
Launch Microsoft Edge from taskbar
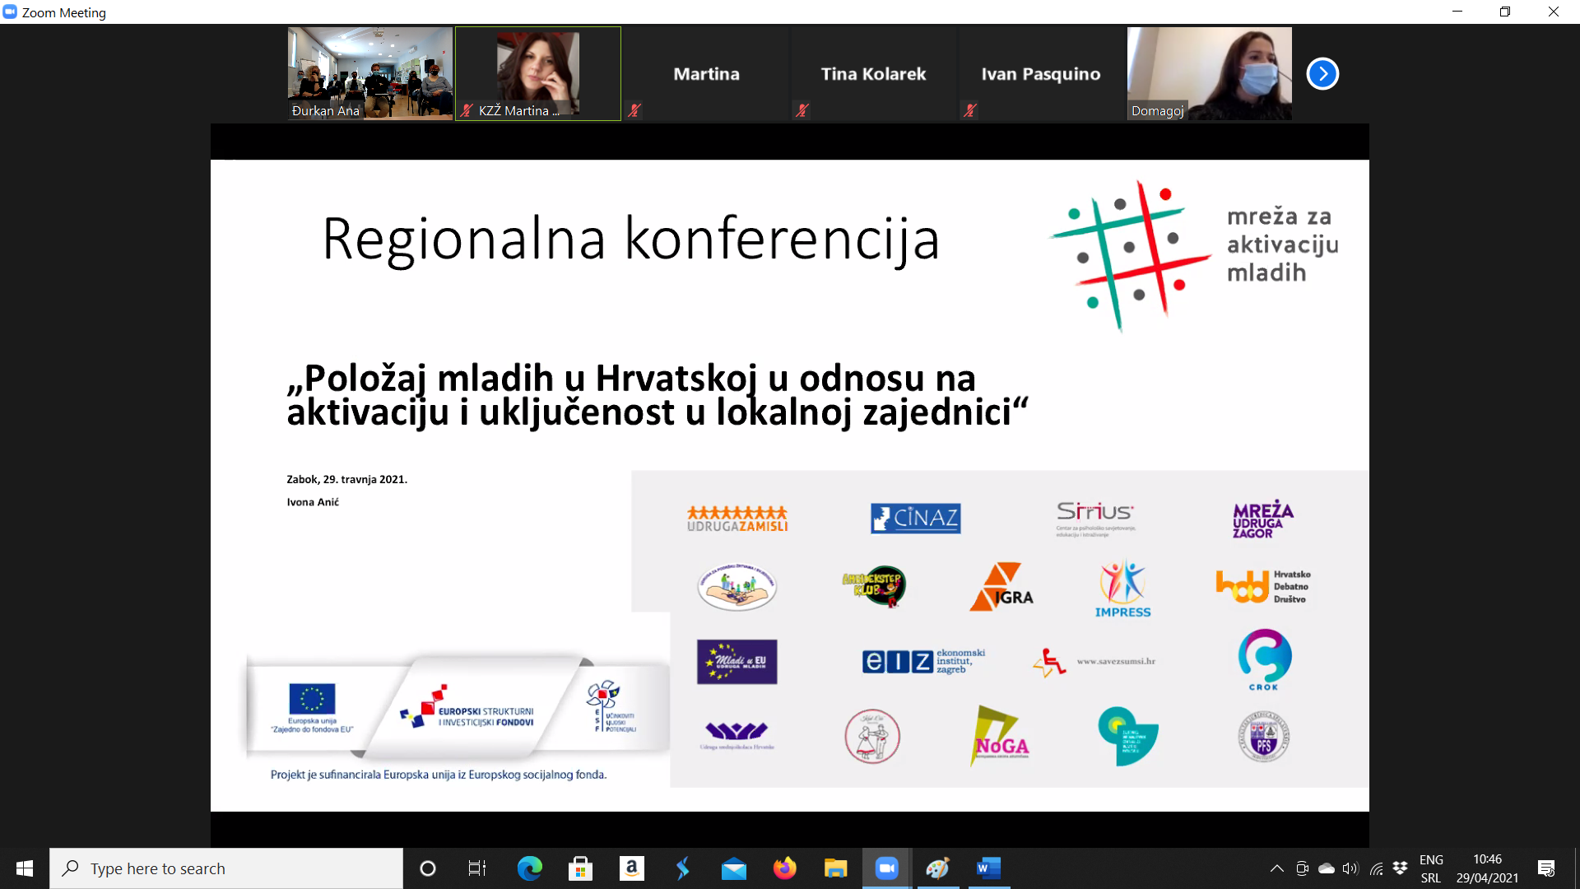tap(529, 868)
